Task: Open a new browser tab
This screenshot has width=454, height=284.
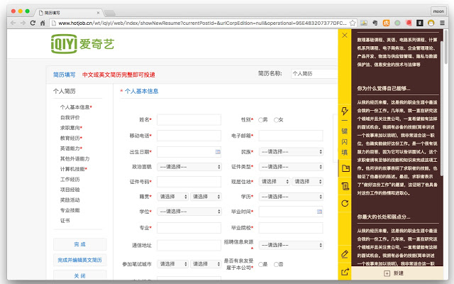Action: pos(110,13)
